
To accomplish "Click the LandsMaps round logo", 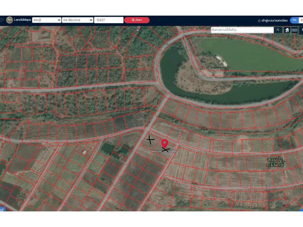I will [x=9, y=20].
